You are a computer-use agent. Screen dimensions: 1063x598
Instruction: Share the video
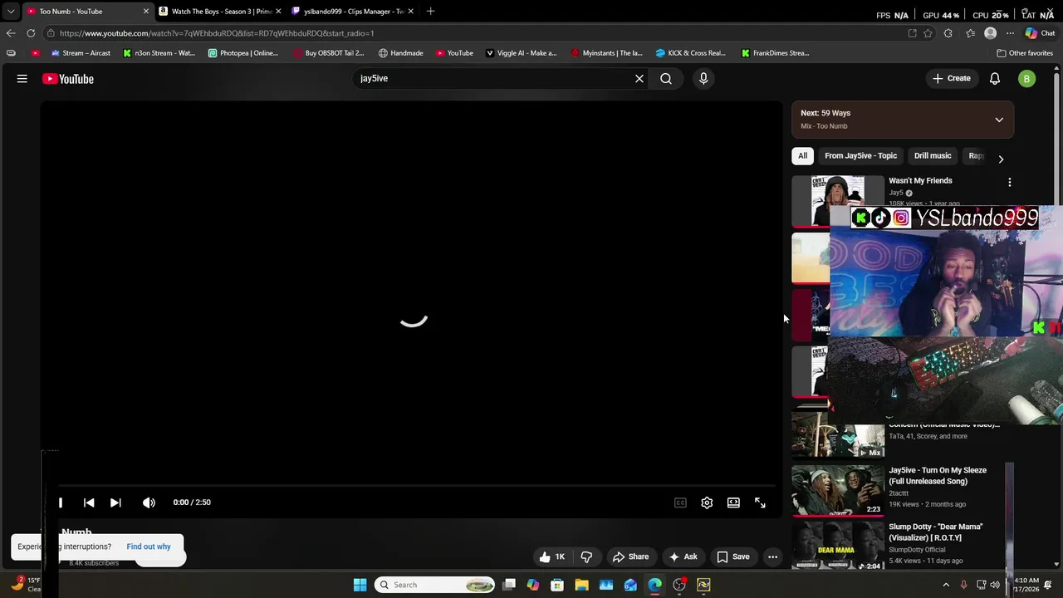(630, 556)
